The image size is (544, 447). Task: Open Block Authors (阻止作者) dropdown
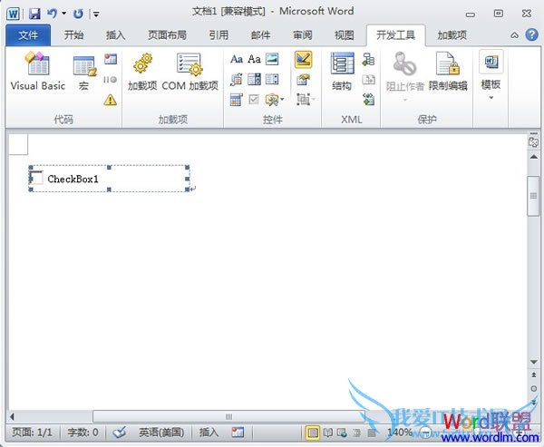click(405, 76)
